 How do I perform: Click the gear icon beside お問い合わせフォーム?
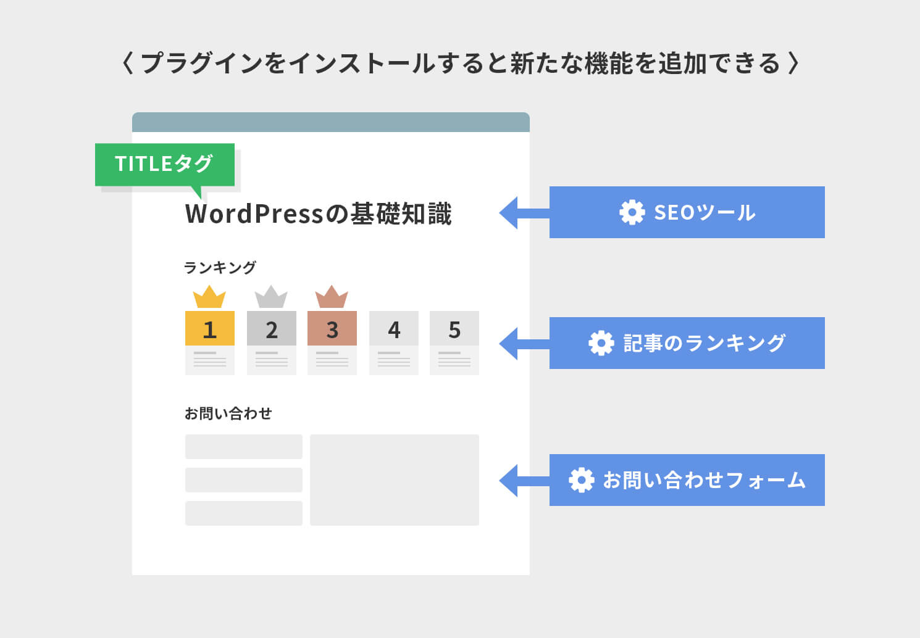click(x=581, y=480)
